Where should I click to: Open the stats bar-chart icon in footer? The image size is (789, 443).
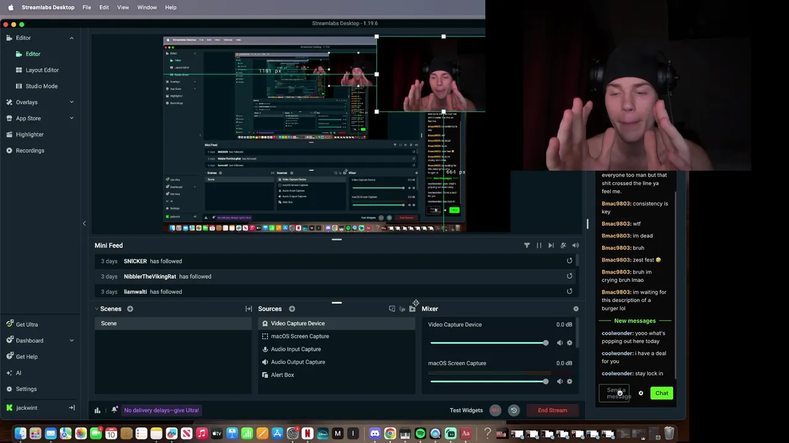97,410
